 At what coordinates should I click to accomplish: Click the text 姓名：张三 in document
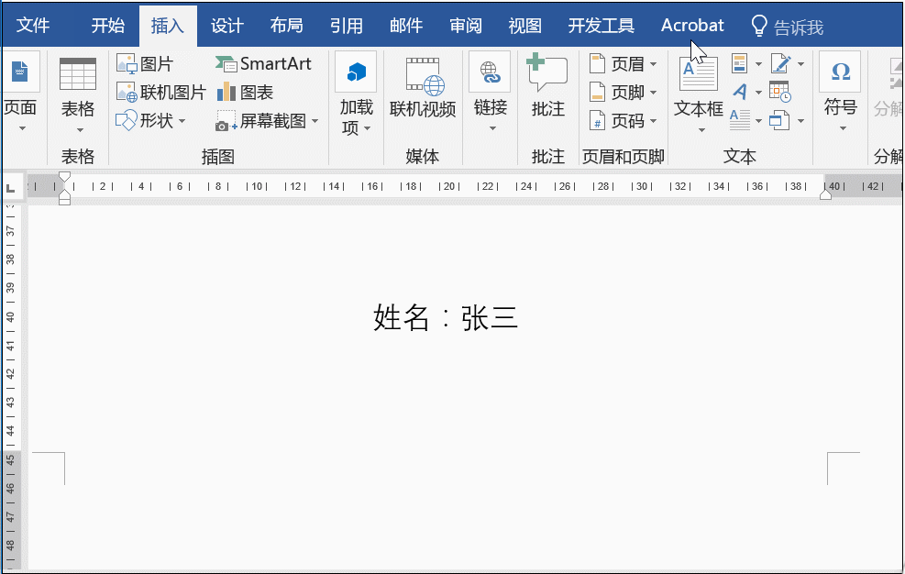[445, 317]
